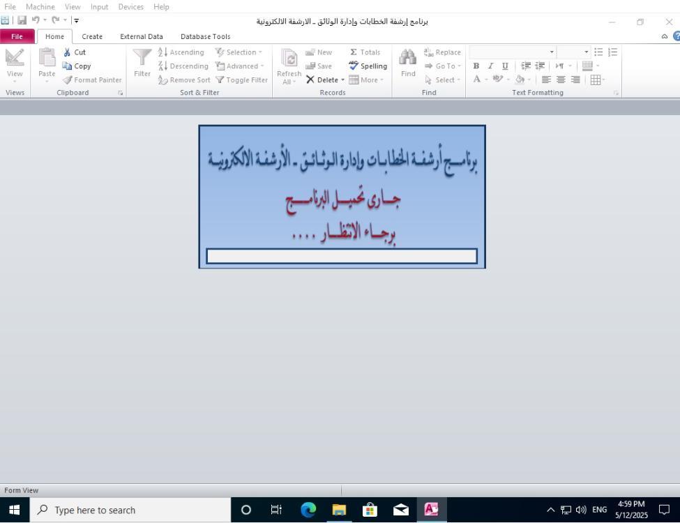Open the Devices menu
680x523 pixels.
[130, 6]
